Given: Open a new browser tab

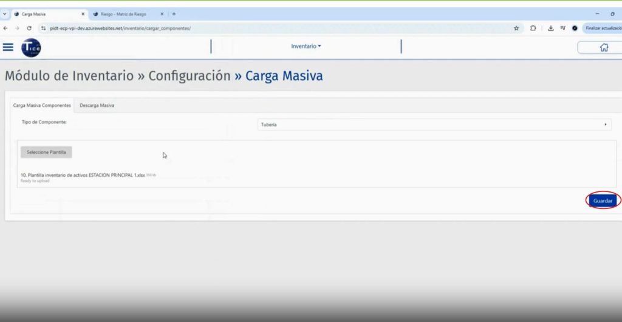Looking at the screenshot, I should 174,14.
